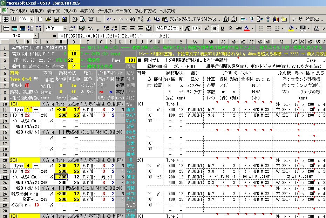Click column header AI

[281, 42]
